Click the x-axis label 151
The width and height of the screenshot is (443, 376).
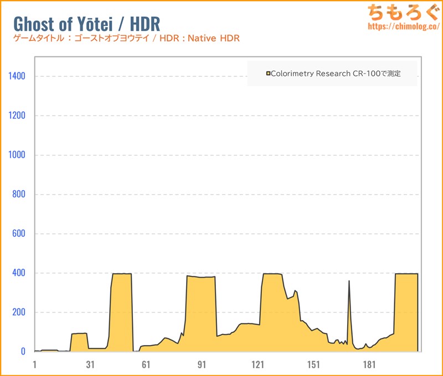313,365
